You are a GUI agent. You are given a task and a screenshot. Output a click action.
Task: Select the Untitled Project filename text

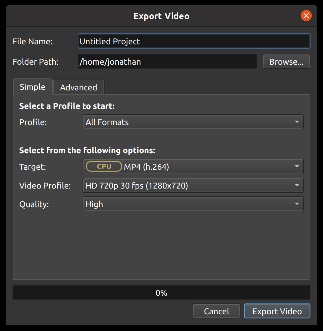tap(110, 41)
